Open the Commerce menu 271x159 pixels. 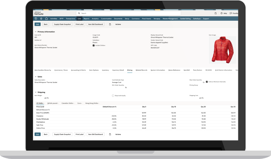135,19
